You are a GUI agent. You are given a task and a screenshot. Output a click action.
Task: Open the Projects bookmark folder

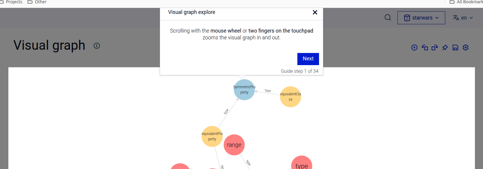pyautogui.click(x=11, y=2)
